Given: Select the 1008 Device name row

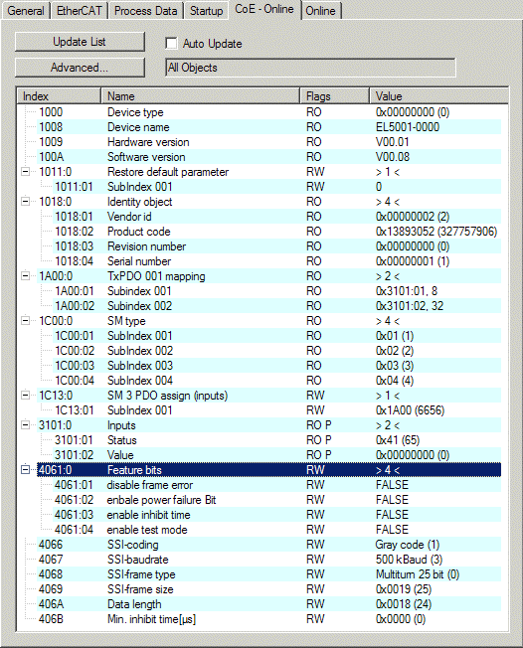Looking at the screenshot, I should (x=268, y=127).
